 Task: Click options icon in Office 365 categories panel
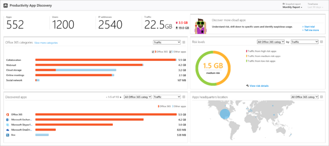pyautogui.click(x=184, y=42)
